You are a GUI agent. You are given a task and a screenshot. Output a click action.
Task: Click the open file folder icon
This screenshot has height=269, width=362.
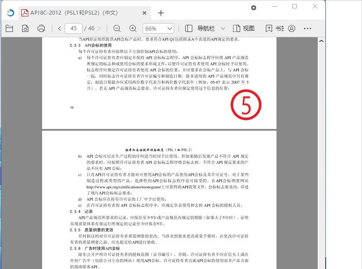9,28
